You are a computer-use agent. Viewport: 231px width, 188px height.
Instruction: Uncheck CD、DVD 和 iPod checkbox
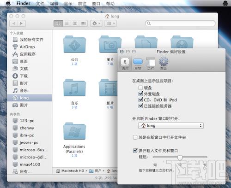140,100
